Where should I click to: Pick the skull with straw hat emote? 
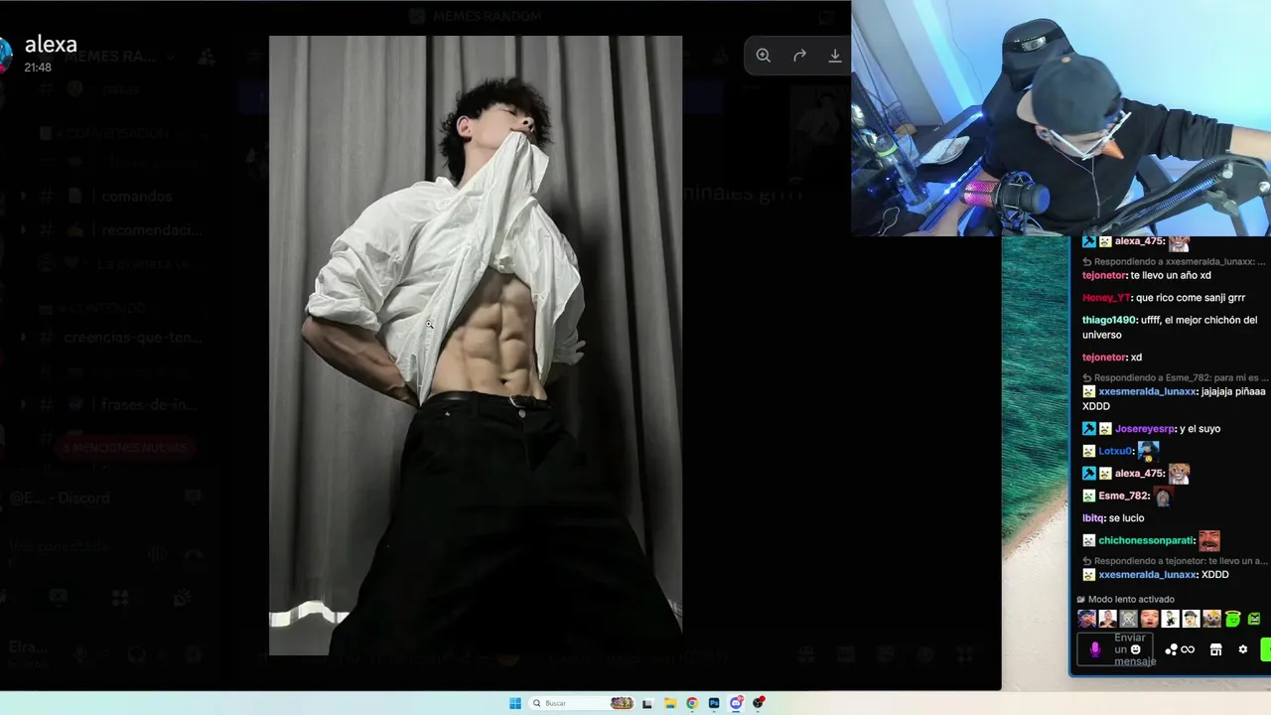[x=1129, y=619]
